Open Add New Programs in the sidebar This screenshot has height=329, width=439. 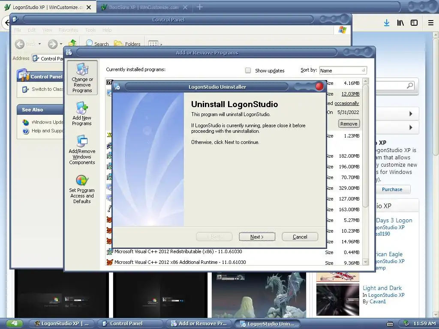click(x=82, y=114)
